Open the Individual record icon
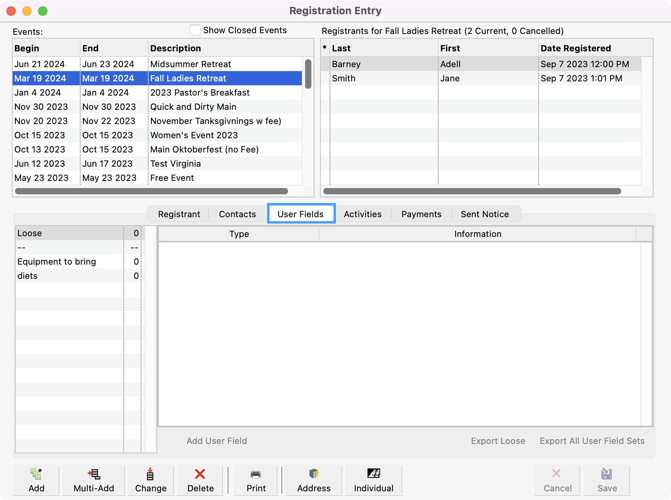Image resolution: width=671 pixels, height=500 pixels. (373, 474)
